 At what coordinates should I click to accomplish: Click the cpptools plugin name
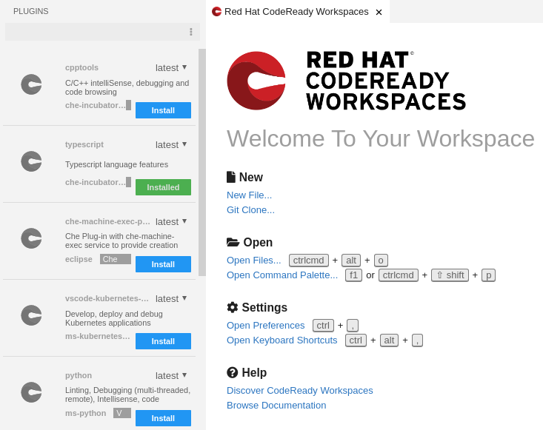coord(81,68)
